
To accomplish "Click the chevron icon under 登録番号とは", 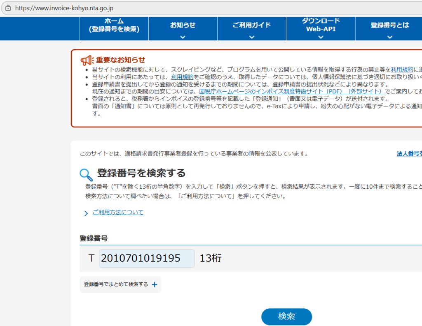I will tap(389, 36).
